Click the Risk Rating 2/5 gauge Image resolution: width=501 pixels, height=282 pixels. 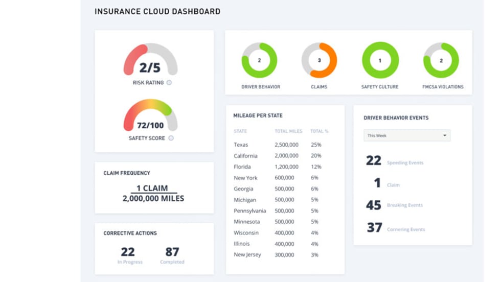tap(150, 61)
